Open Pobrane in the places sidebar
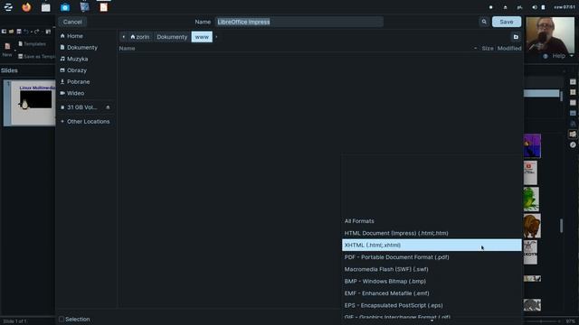579x325 pixels. click(86, 82)
